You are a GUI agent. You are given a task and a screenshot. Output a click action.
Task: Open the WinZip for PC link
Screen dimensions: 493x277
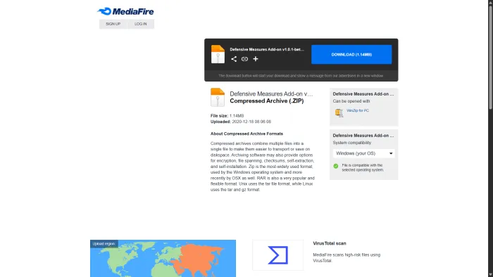tap(358, 110)
